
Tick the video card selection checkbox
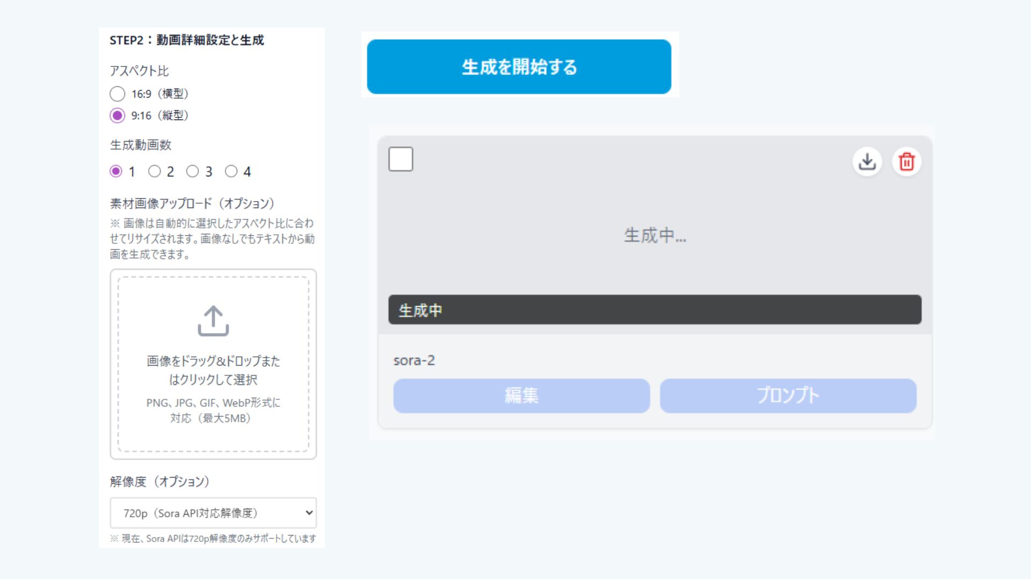[401, 159]
